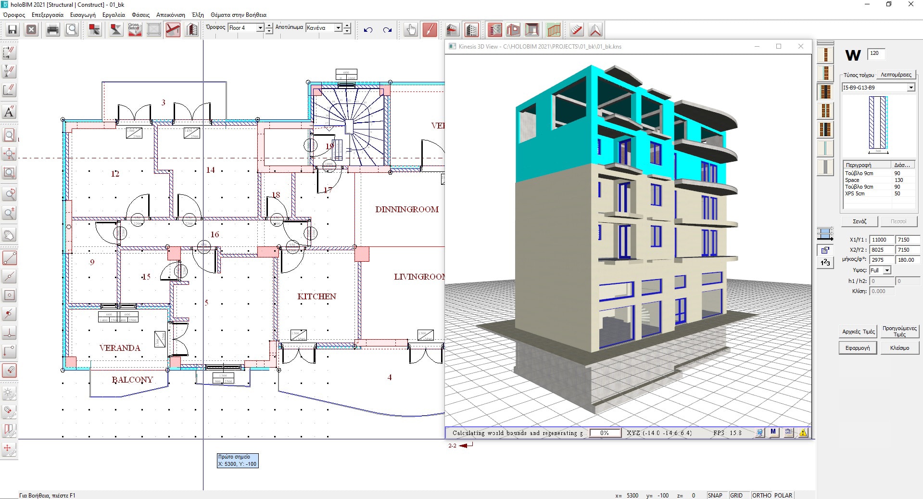Image resolution: width=923 pixels, height=499 pixels.
Task: Click the Αρχικές Τιμές button
Action: [x=858, y=332]
